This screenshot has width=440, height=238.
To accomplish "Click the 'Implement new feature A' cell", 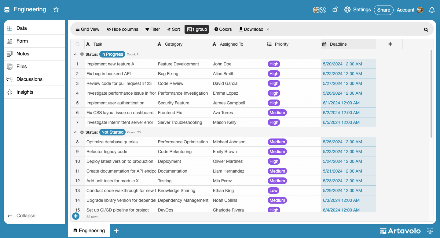I will tap(120, 64).
